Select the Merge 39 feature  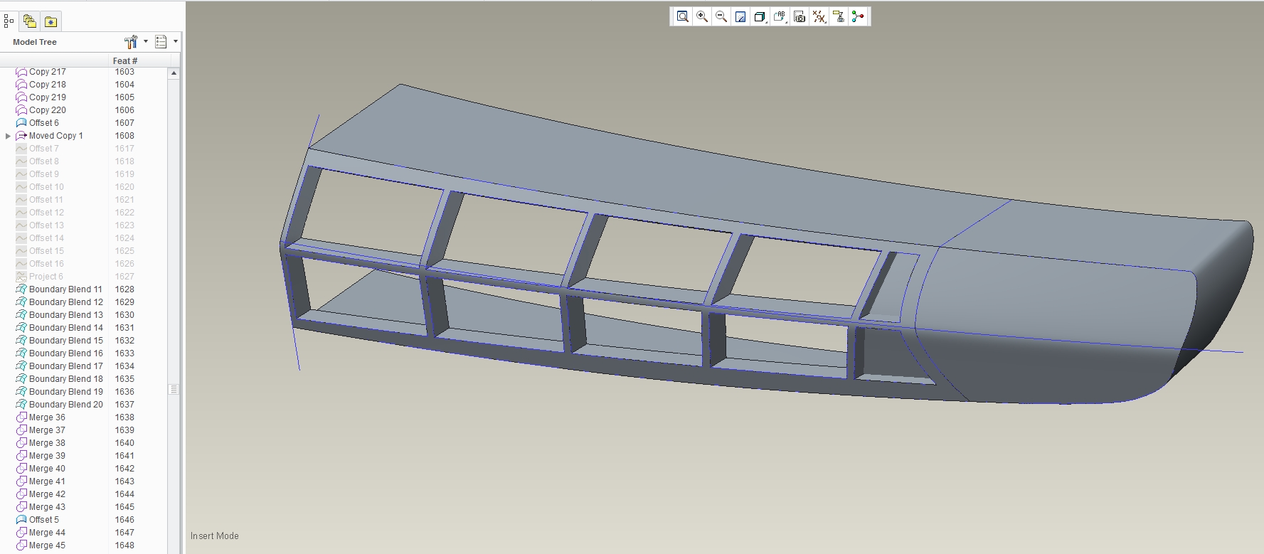47,456
